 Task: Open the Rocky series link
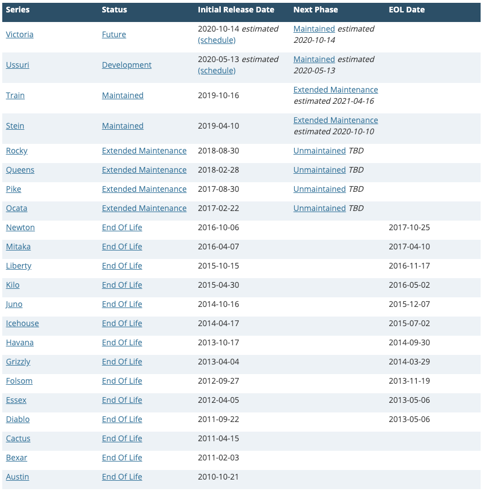(x=16, y=151)
